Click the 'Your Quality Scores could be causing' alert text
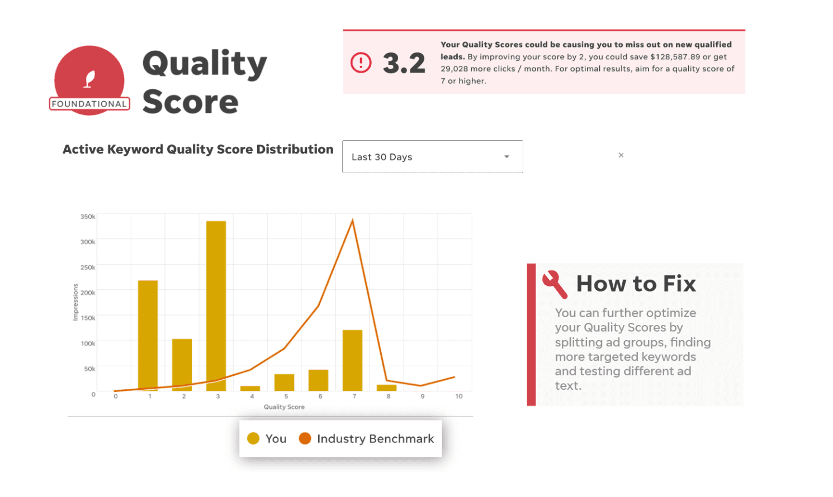The height and width of the screenshot is (497, 833). (x=588, y=63)
